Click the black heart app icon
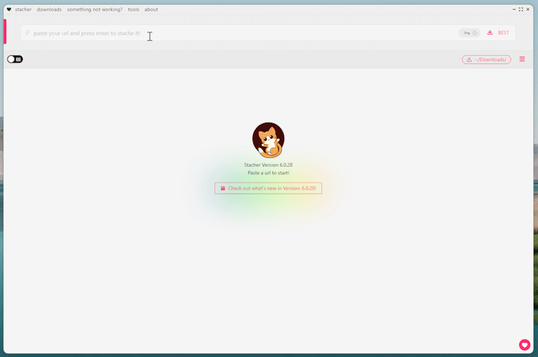The height and width of the screenshot is (357, 538). point(9,10)
